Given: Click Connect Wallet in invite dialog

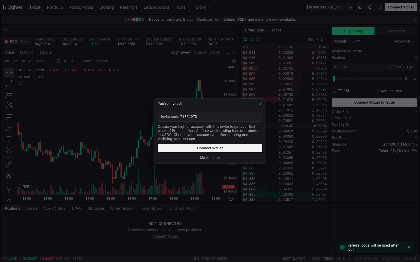Looking at the screenshot, I should pyautogui.click(x=210, y=148).
